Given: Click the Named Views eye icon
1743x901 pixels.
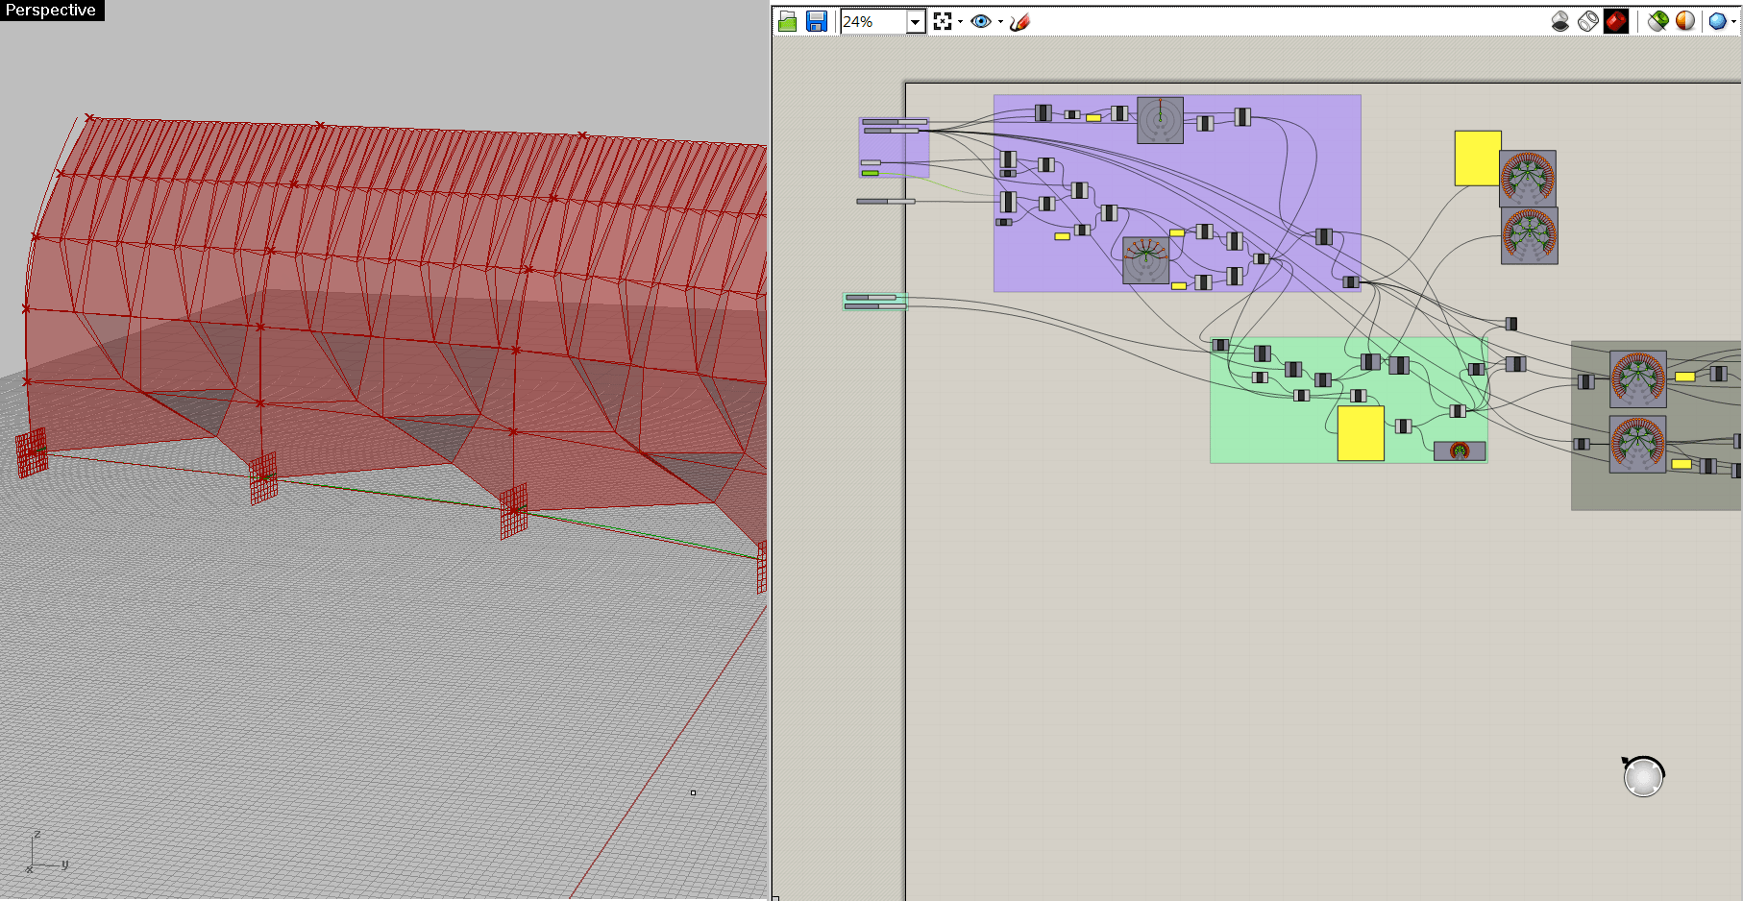Looking at the screenshot, I should [x=981, y=21].
